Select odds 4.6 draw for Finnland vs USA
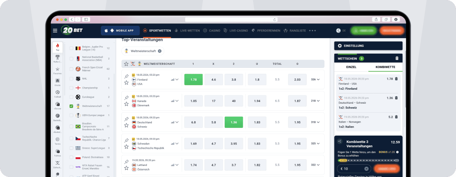Image resolution: width=456 pixels, height=177 pixels. tap(214, 79)
